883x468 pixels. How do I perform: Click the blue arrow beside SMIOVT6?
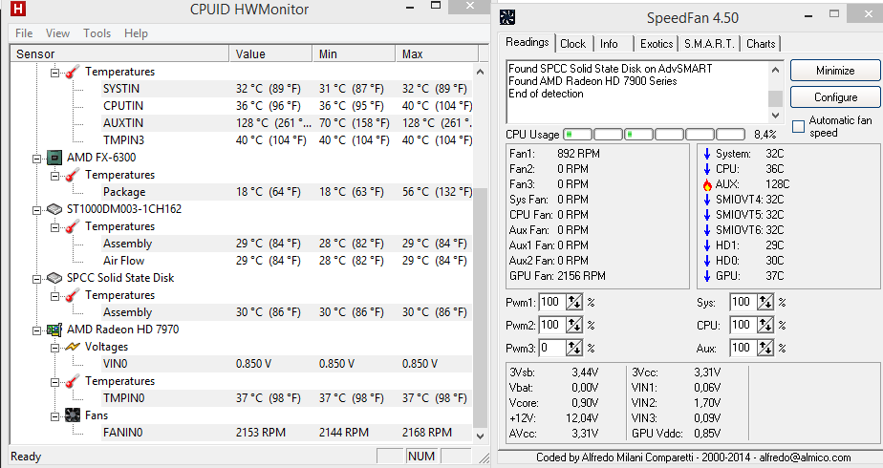[x=707, y=230]
